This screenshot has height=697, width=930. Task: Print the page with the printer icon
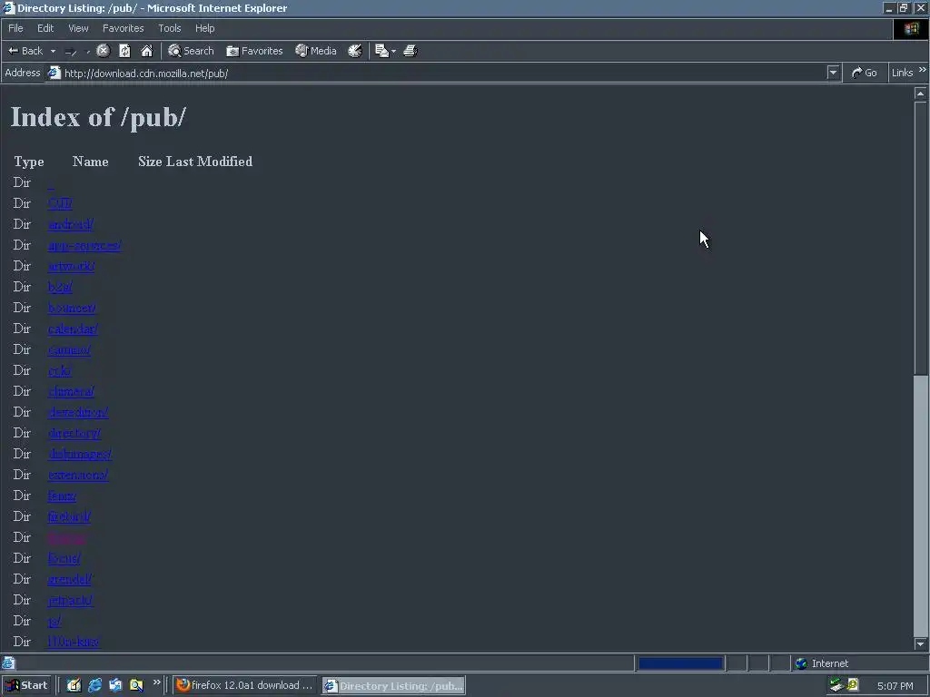pyautogui.click(x=411, y=51)
